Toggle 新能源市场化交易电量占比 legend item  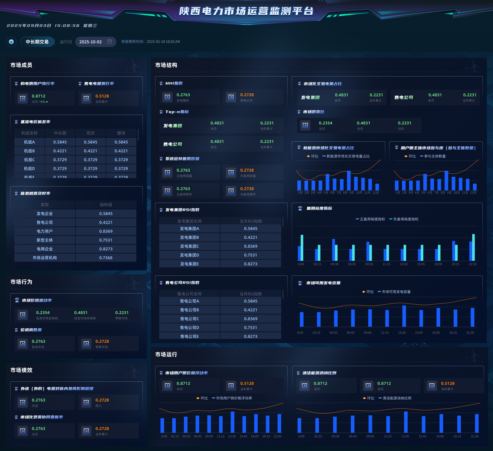tap(346, 156)
